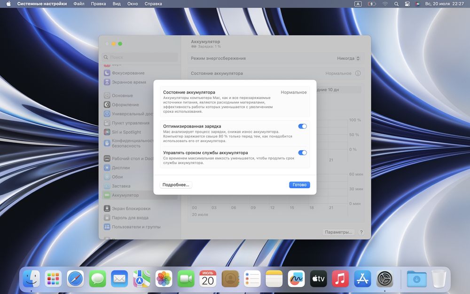Image resolution: width=470 pixels, height=294 pixels.
Task: Open App Store from the Dock
Action: coord(362,278)
